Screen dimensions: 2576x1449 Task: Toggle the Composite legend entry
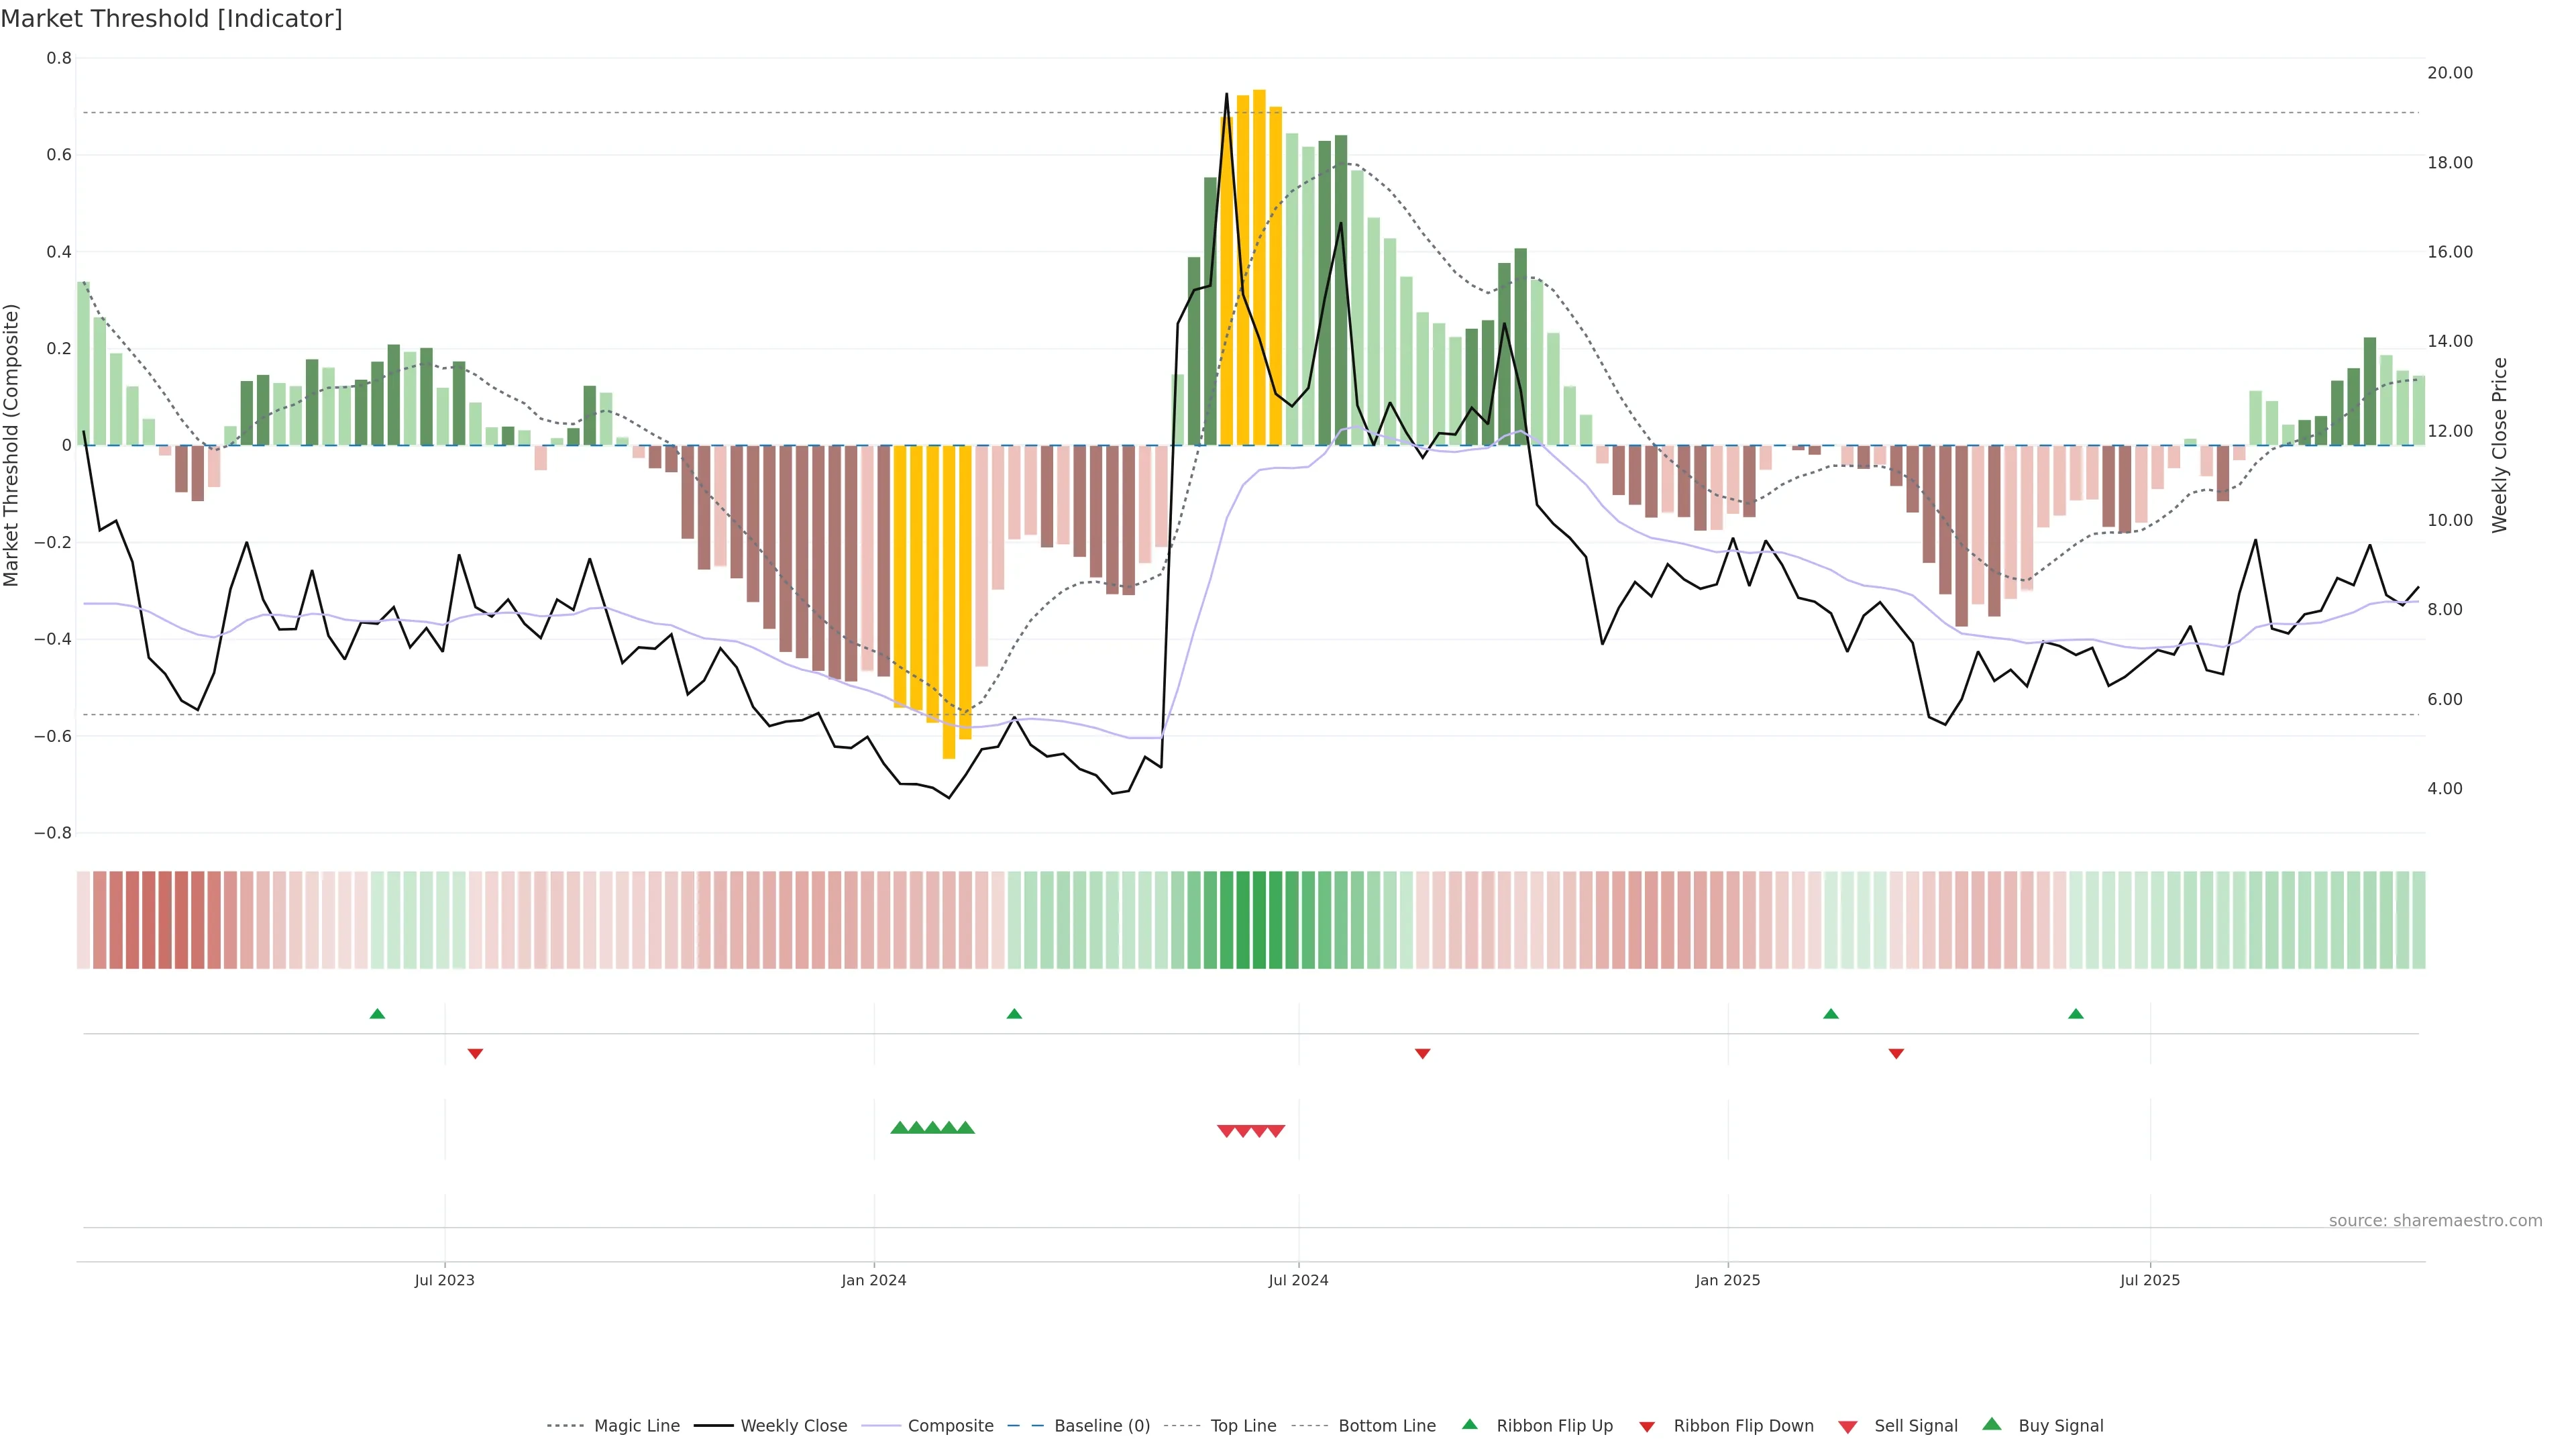click(950, 1426)
